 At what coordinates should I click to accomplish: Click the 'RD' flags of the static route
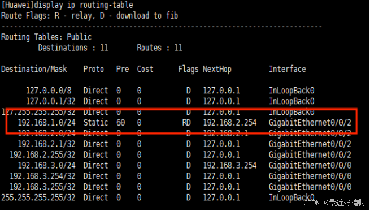click(x=186, y=123)
